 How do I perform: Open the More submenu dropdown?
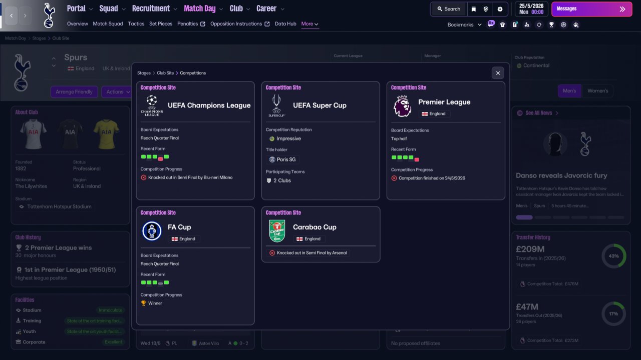pyautogui.click(x=310, y=24)
